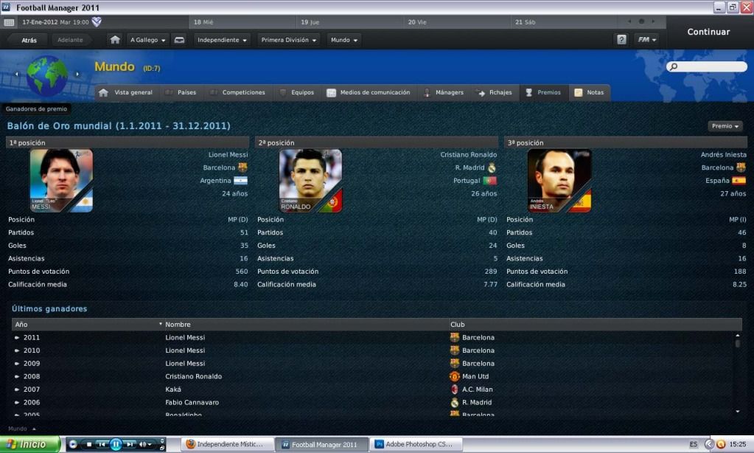This screenshot has height=453, width=754.
Task: Open the Mundo dropdown in toolbar
Action: tap(343, 40)
